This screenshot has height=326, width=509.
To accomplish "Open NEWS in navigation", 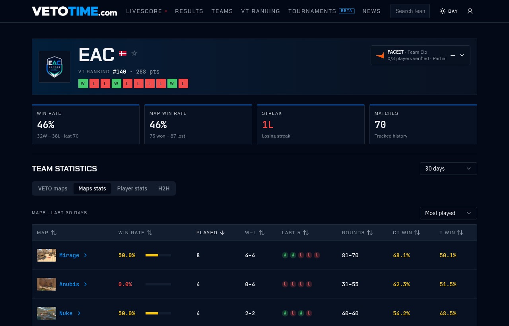I will 371,11.
